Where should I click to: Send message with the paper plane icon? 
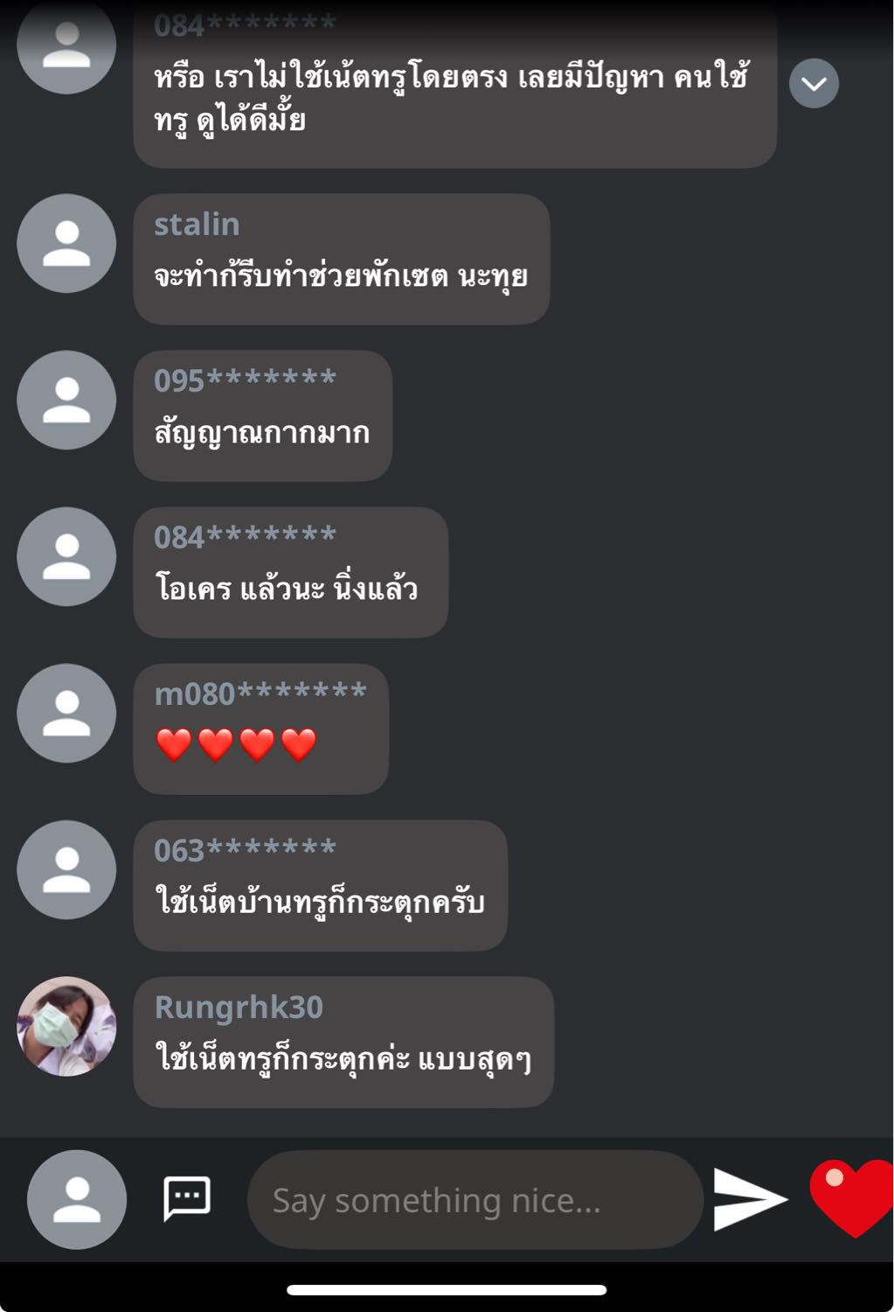point(750,1199)
